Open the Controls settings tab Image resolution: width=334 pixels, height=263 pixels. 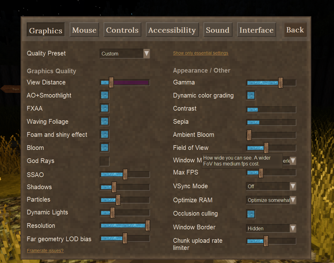click(x=122, y=30)
